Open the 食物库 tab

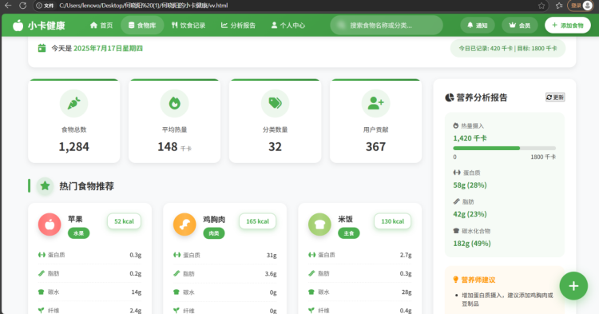tap(142, 26)
